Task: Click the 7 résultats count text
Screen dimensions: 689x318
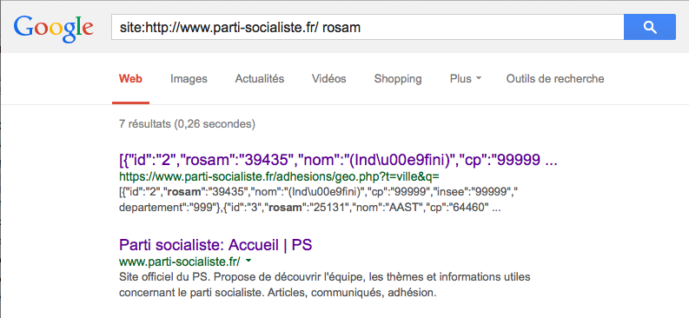Action: pos(187,124)
